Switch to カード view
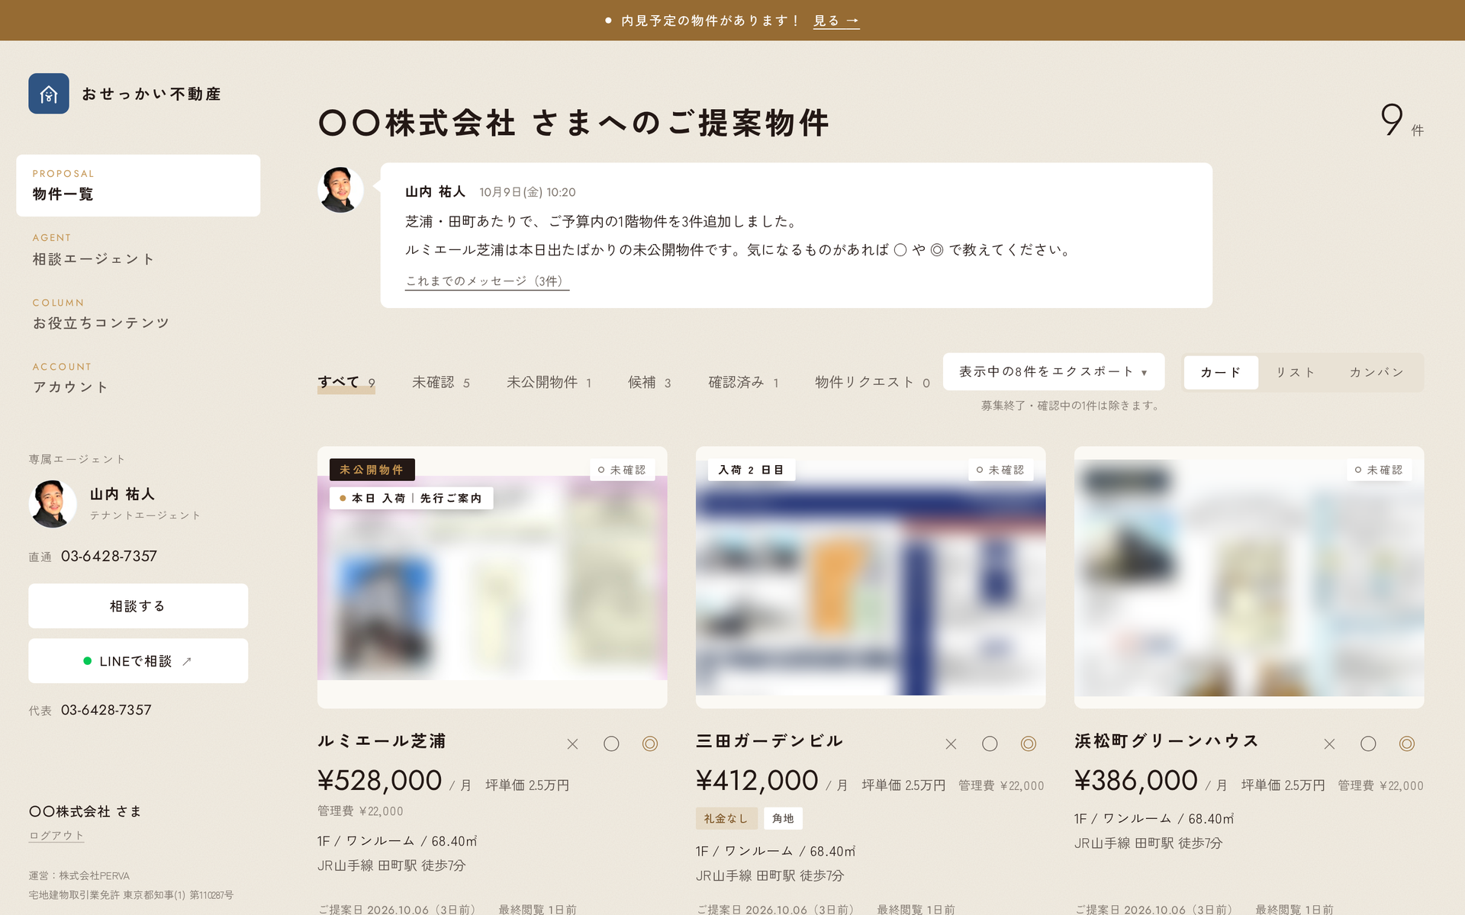Viewport: 1465px width, 915px height. [1221, 373]
